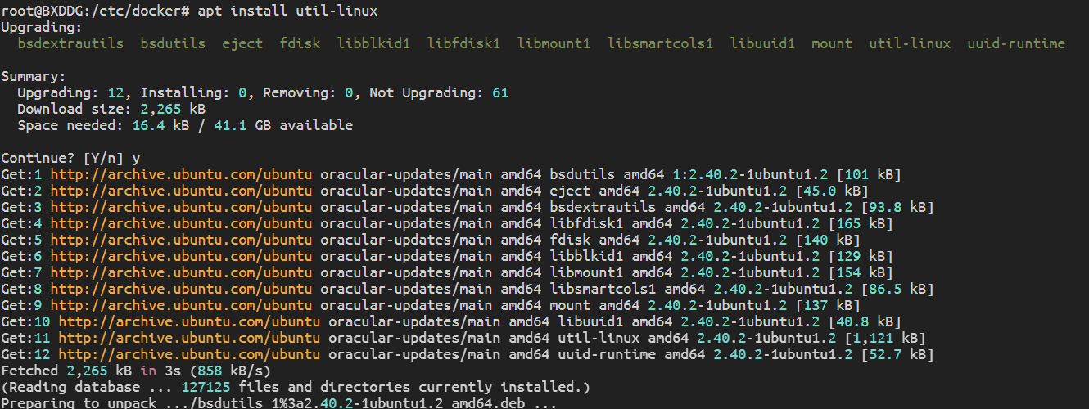The width and height of the screenshot is (1089, 409).
Task: Click the 'Get:12' label at the line start
Action: point(26,354)
